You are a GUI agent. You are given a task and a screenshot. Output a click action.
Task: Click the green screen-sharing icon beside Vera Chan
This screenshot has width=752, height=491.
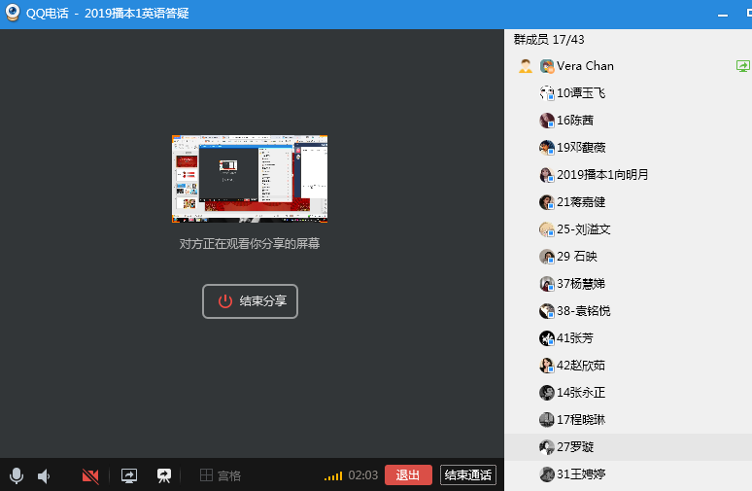pos(743,66)
